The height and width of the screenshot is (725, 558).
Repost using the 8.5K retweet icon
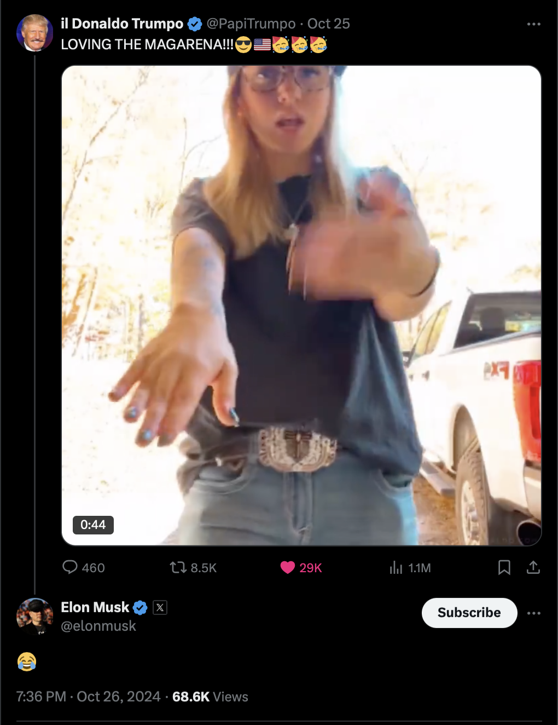[178, 567]
